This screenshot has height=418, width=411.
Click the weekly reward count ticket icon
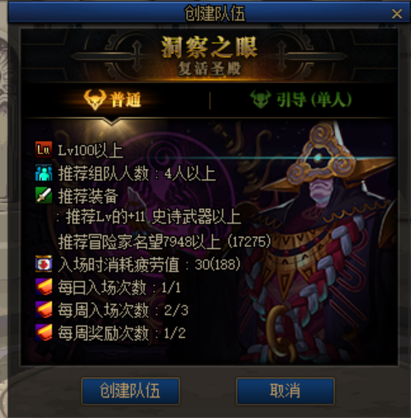pos(44,333)
